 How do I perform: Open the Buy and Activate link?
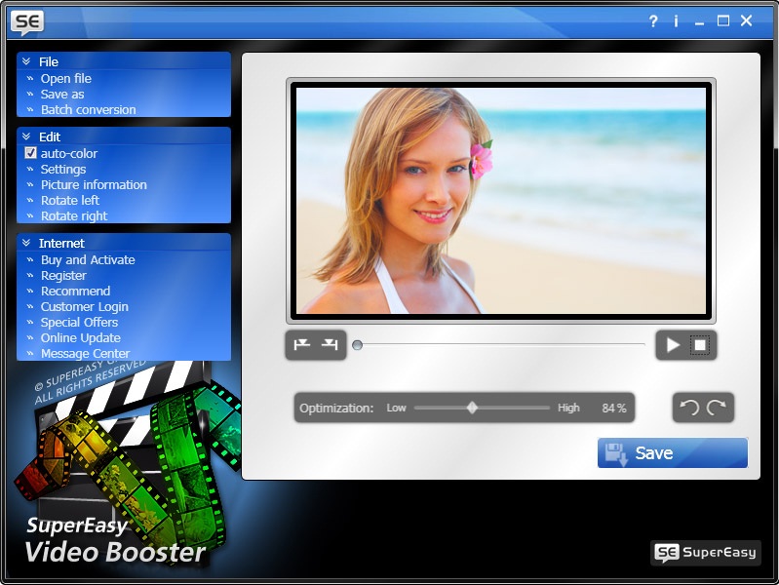(x=88, y=259)
